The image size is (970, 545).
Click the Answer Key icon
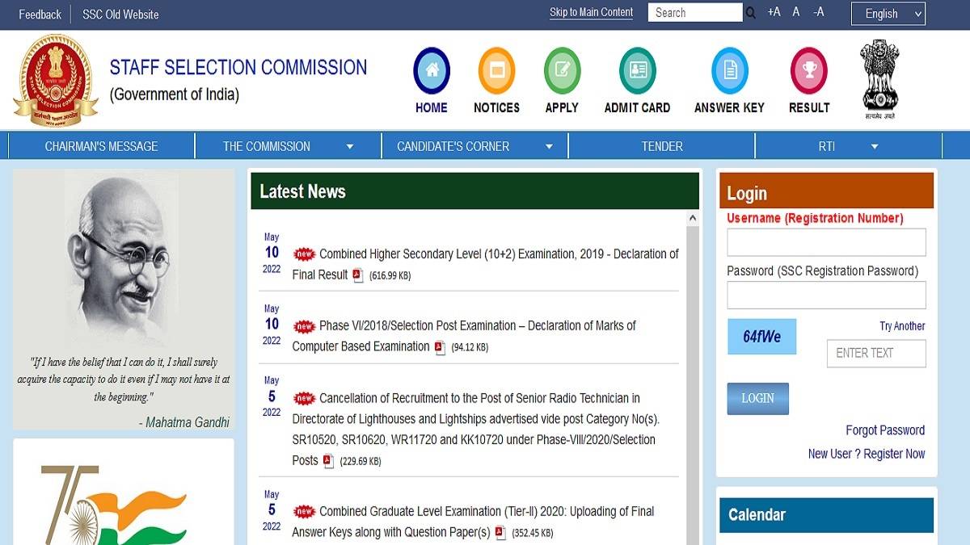tap(729, 71)
